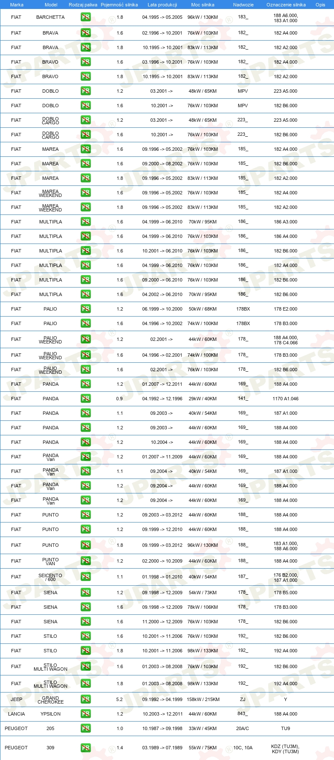Click the fuel icon for FIAT SEICENTO / 600
334x760 pixels.
point(85,577)
